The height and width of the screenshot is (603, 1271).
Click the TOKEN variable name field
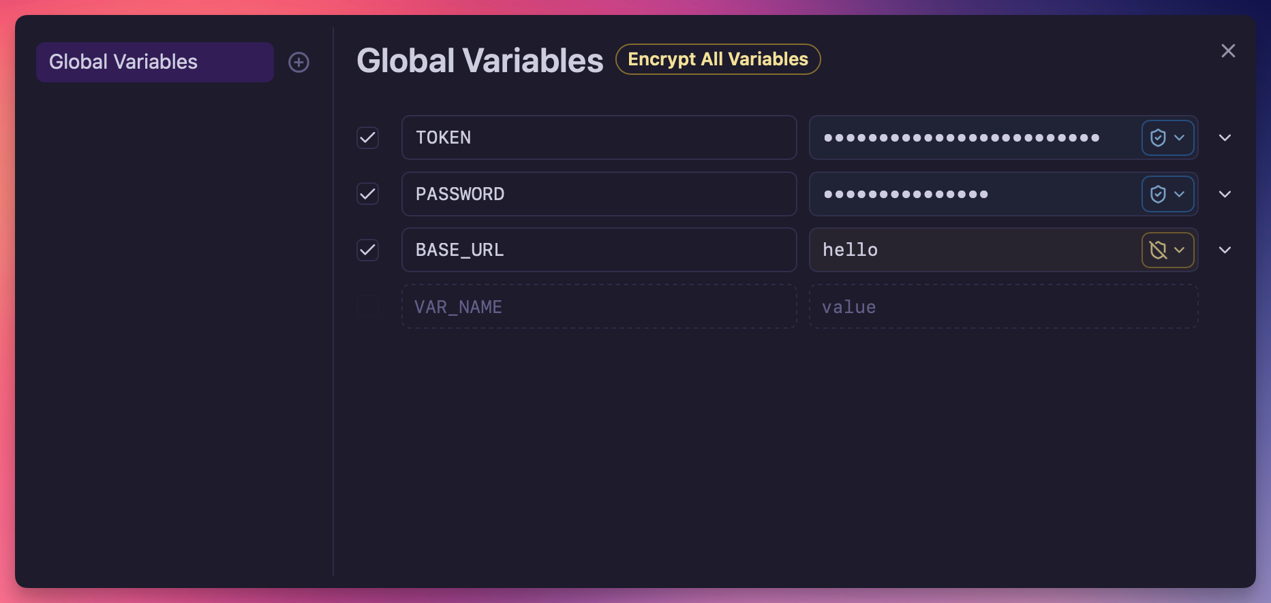coord(598,137)
